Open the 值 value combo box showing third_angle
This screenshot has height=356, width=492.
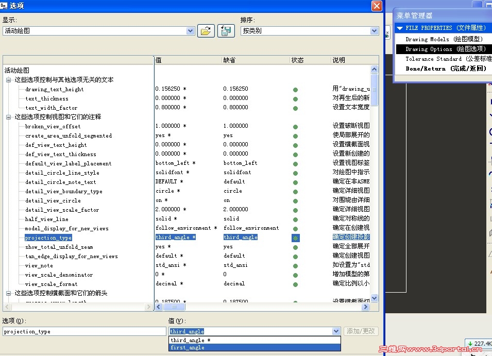[336, 331]
